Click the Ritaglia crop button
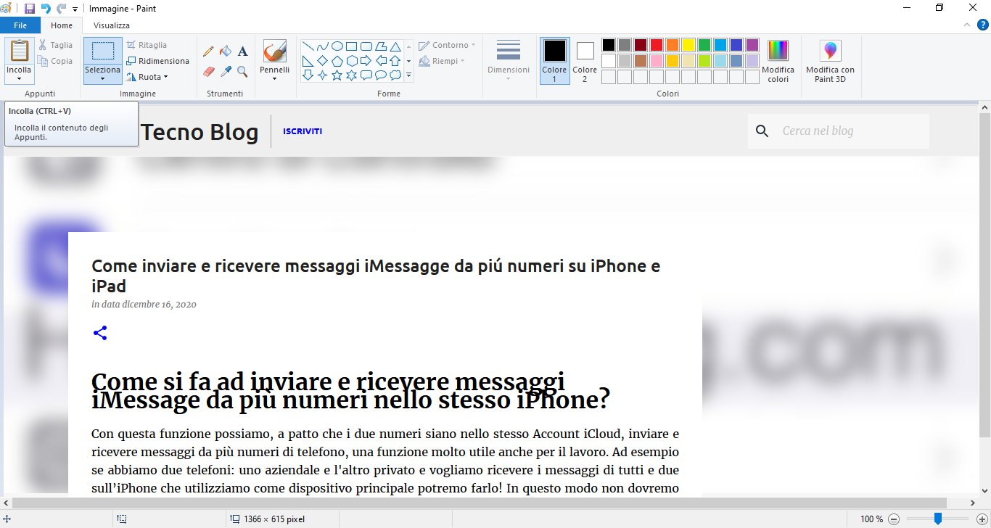The height and width of the screenshot is (528, 991). tap(147, 45)
